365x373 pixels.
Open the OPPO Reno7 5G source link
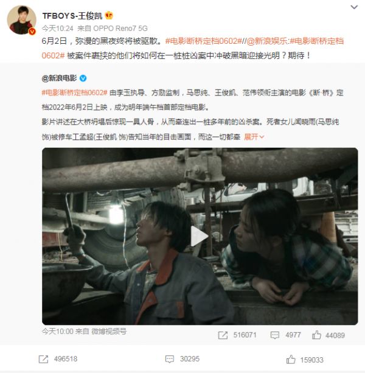tap(120, 29)
